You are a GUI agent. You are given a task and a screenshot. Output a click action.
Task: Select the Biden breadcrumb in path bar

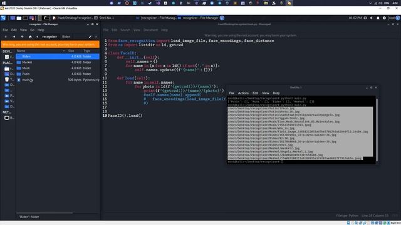point(66,37)
